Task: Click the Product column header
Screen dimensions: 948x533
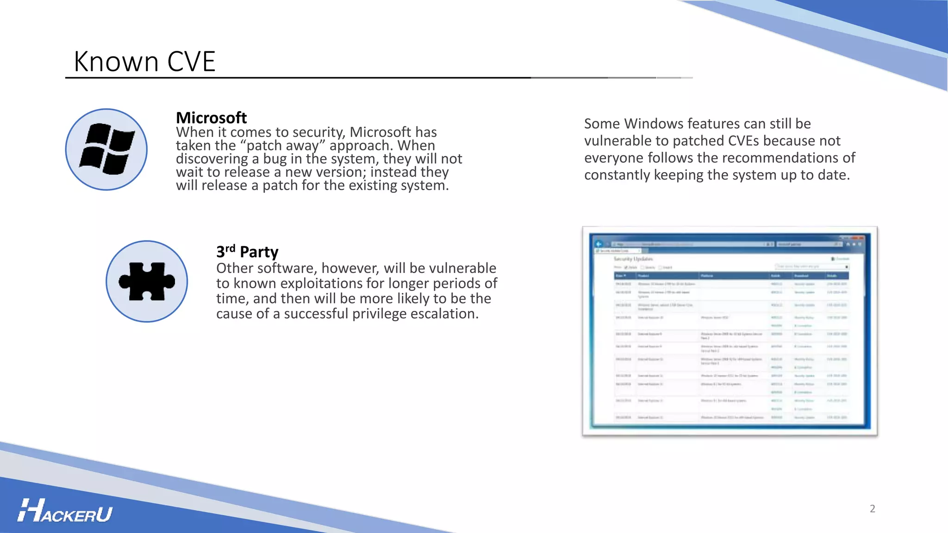Action: pos(643,276)
